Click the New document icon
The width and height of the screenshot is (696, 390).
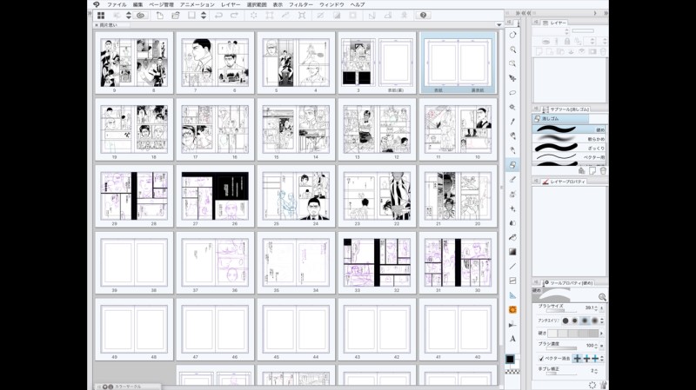160,15
